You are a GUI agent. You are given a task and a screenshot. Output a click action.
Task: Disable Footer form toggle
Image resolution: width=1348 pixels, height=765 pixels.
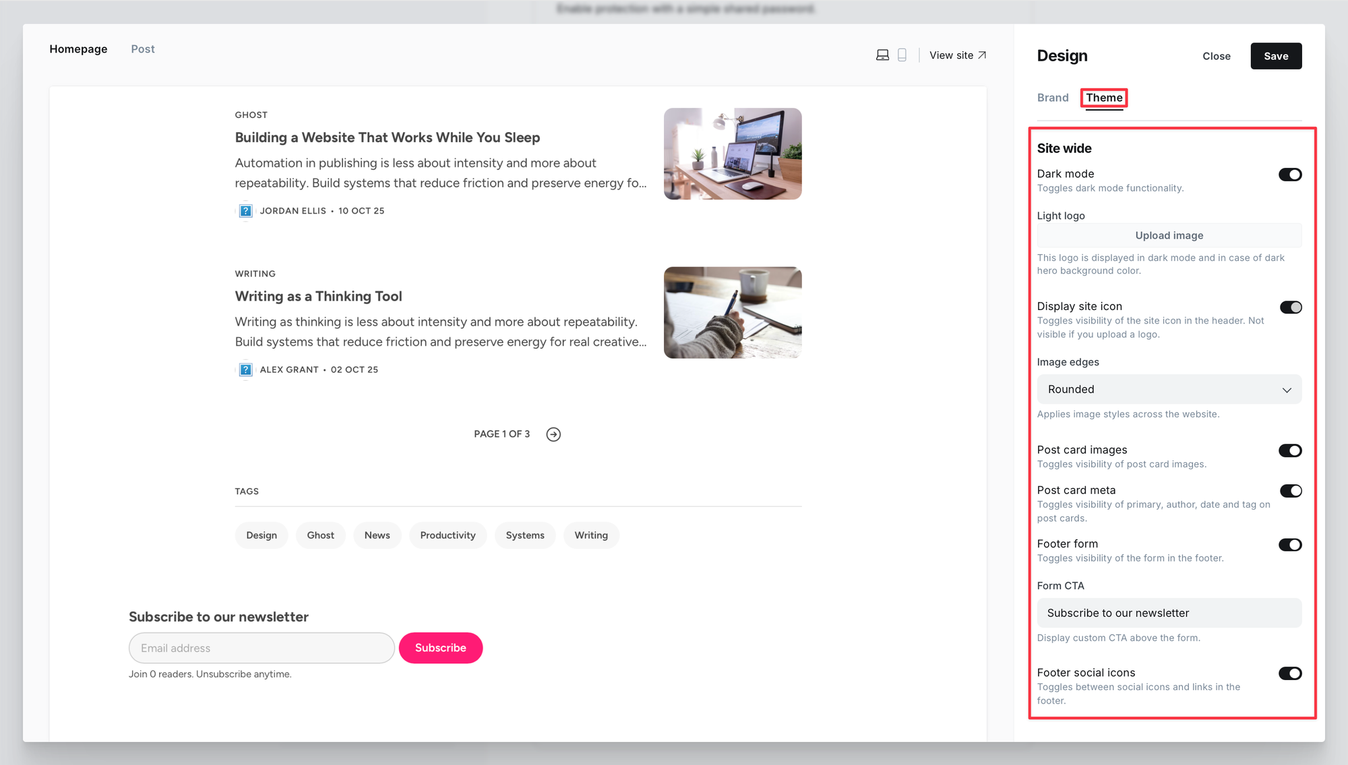[1290, 545]
